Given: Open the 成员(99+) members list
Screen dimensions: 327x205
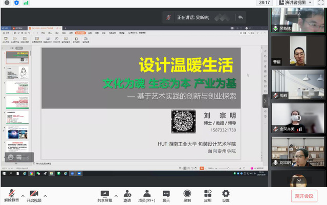Looking at the screenshot, I should pyautogui.click(x=147, y=195).
